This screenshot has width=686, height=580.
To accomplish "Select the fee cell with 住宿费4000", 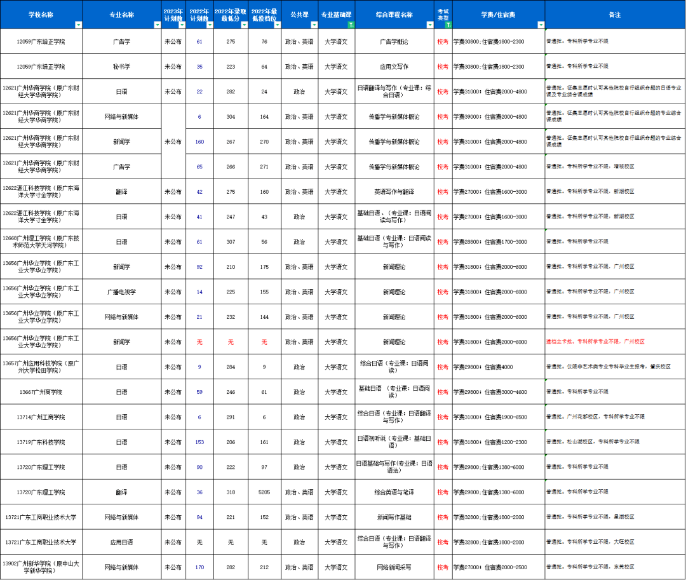I will pos(499,367).
